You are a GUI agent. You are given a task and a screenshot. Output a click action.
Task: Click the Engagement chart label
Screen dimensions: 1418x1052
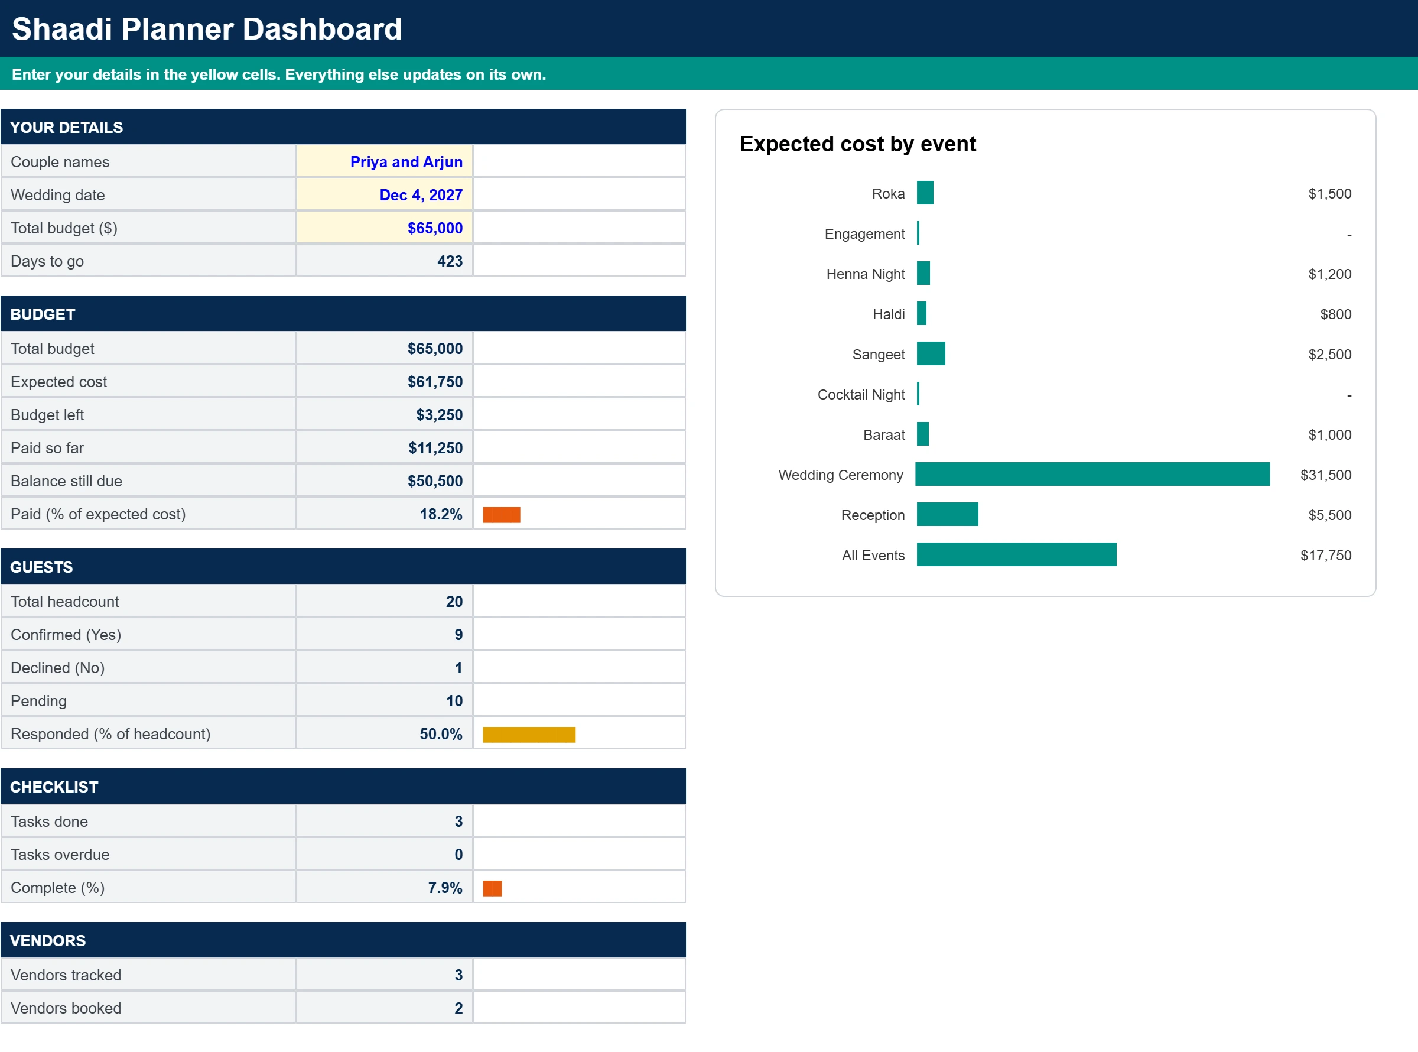click(864, 233)
